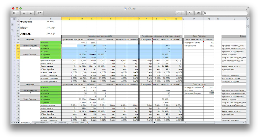
Task: Select the highlight pen tool
Action: coord(178,13)
